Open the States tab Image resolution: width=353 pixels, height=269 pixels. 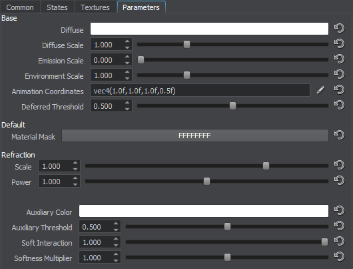57,7
